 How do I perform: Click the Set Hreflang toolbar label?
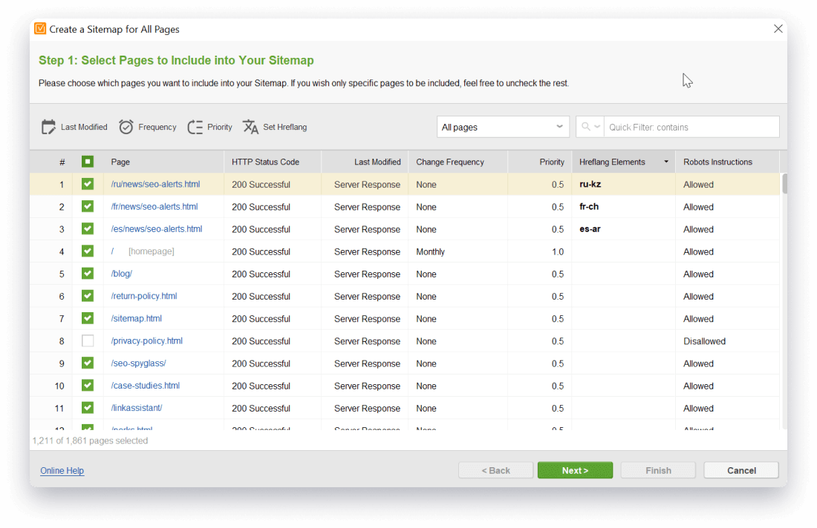[x=285, y=127]
